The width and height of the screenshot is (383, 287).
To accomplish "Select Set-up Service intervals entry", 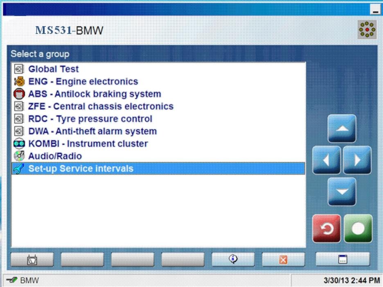I will point(81,168).
